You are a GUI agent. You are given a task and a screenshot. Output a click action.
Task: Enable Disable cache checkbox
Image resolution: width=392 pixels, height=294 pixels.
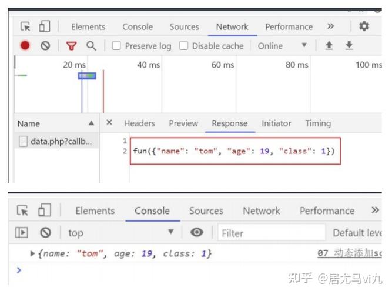click(x=183, y=46)
